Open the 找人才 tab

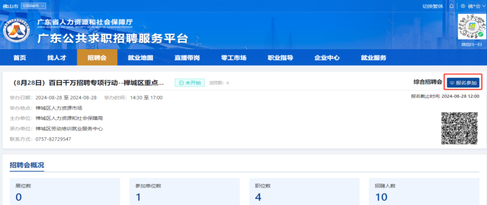pyautogui.click(x=56, y=57)
